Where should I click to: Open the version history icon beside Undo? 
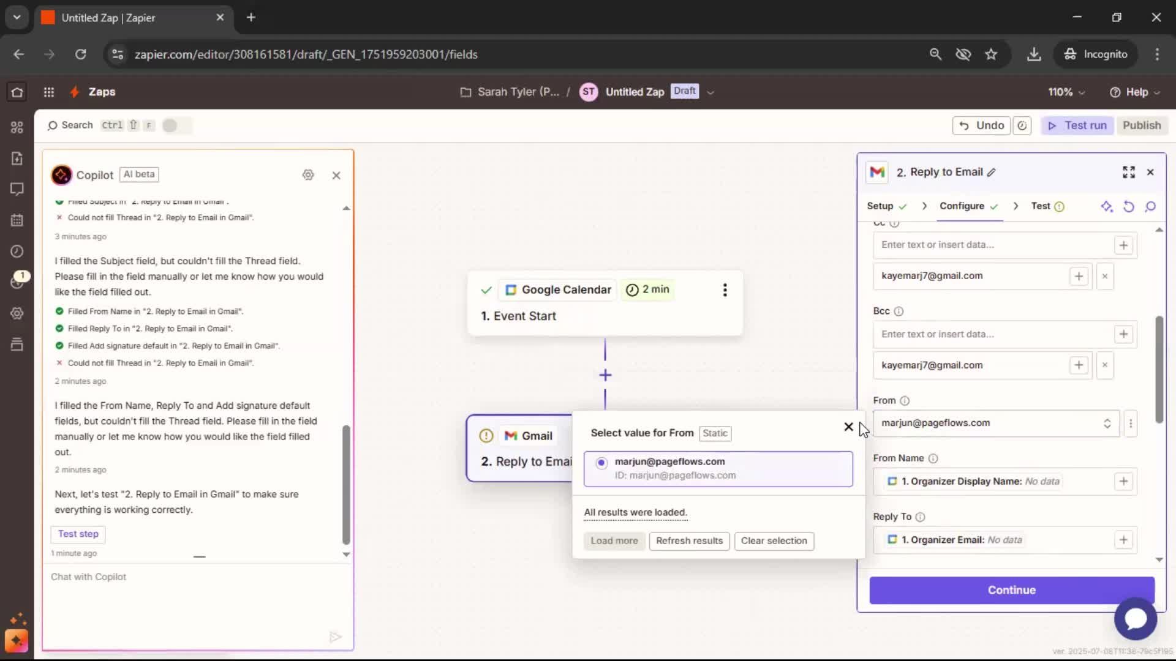[1022, 125]
